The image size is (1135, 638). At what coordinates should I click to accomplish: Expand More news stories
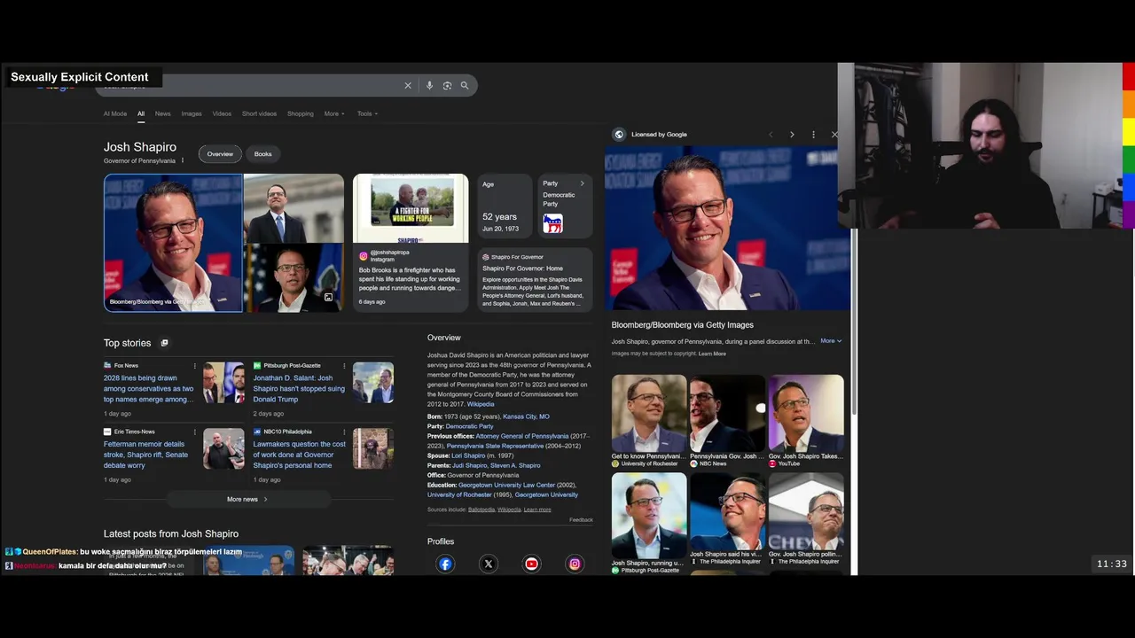tap(247, 499)
